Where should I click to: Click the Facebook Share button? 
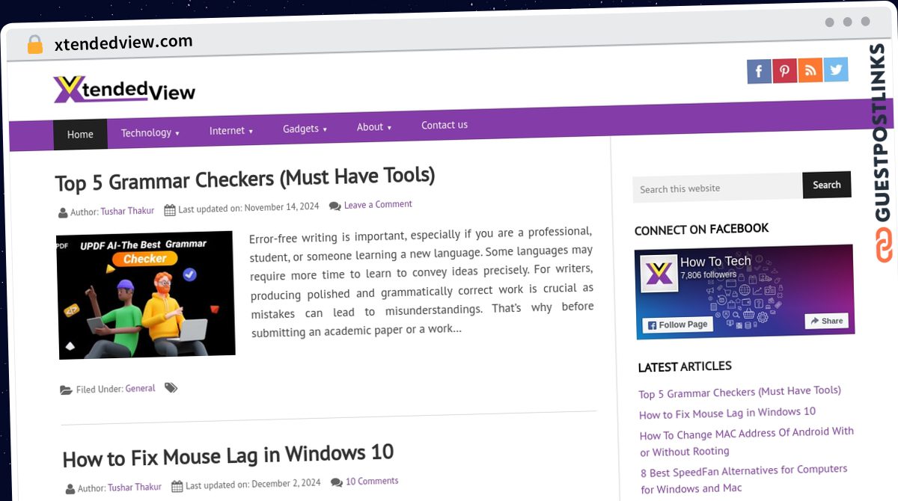click(826, 321)
